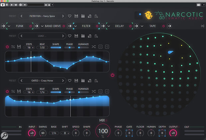206x140 pixels.
Task: Expand the DELAY module dropdown chevron
Action: 109,26
